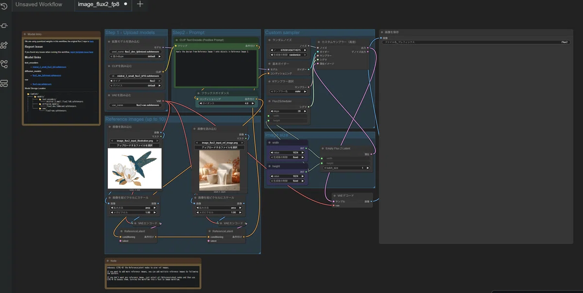Screen dimensions: 583x293
Task: Add a new workflow tab with plus icon
Action: coord(140,4)
